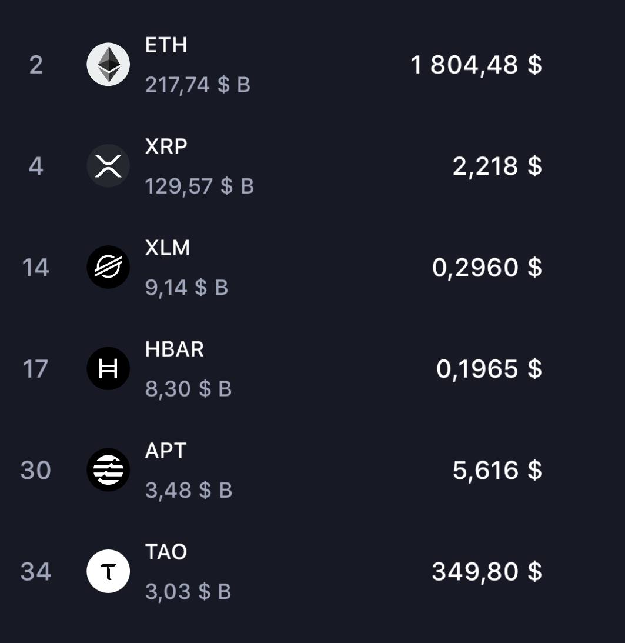Click the Aptos APT logo icon
The height and width of the screenshot is (643, 625).
108,469
